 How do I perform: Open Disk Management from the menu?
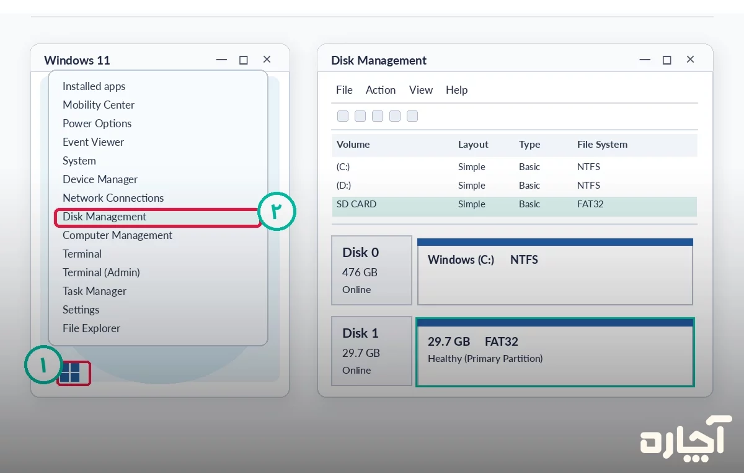click(x=104, y=217)
